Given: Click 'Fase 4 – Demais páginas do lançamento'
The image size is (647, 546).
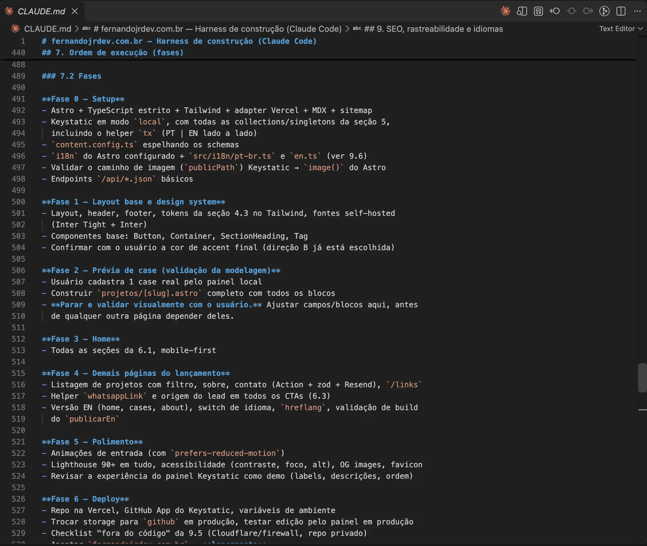Looking at the screenshot, I should pyautogui.click(x=136, y=373).
